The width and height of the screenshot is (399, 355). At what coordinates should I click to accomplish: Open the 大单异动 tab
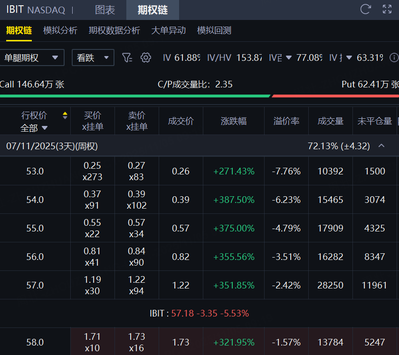click(169, 30)
